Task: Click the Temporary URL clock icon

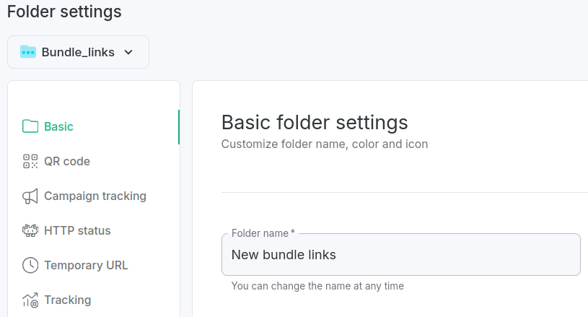Action: tap(30, 265)
